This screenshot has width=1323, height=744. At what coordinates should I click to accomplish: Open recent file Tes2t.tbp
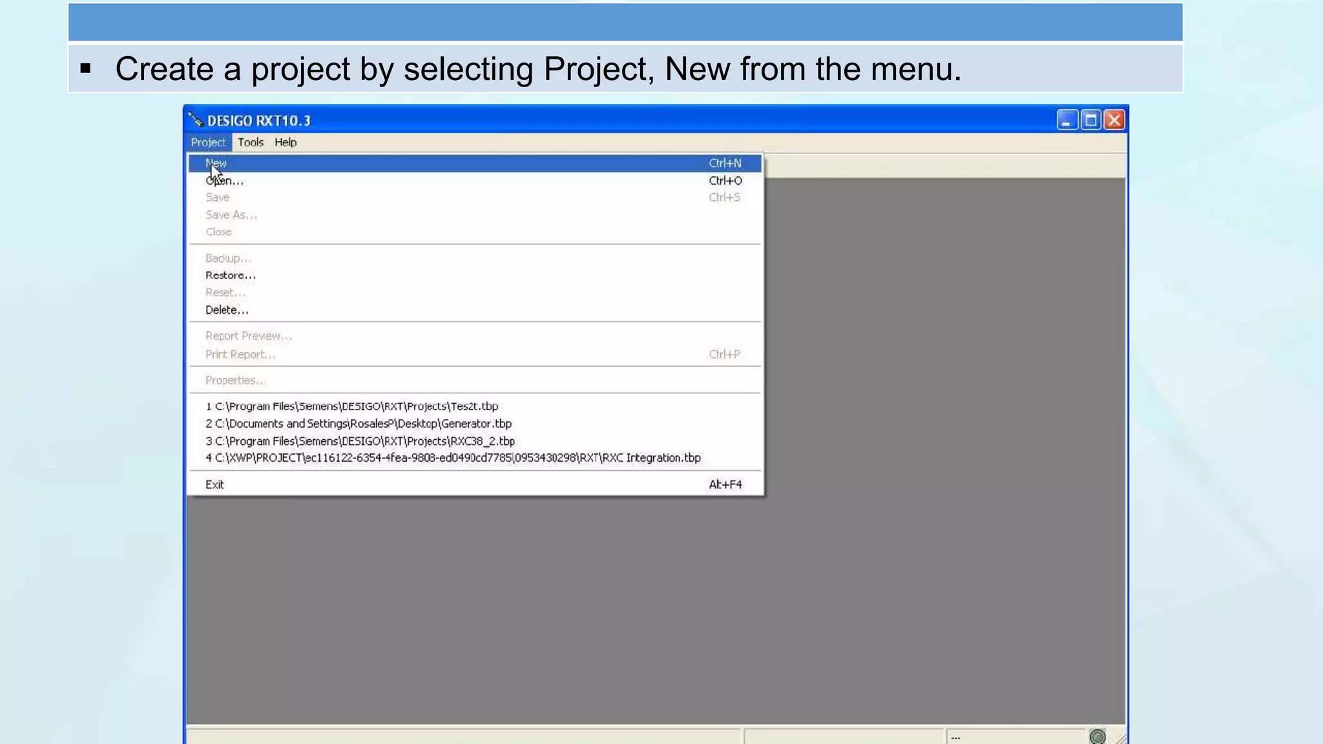tap(352, 406)
